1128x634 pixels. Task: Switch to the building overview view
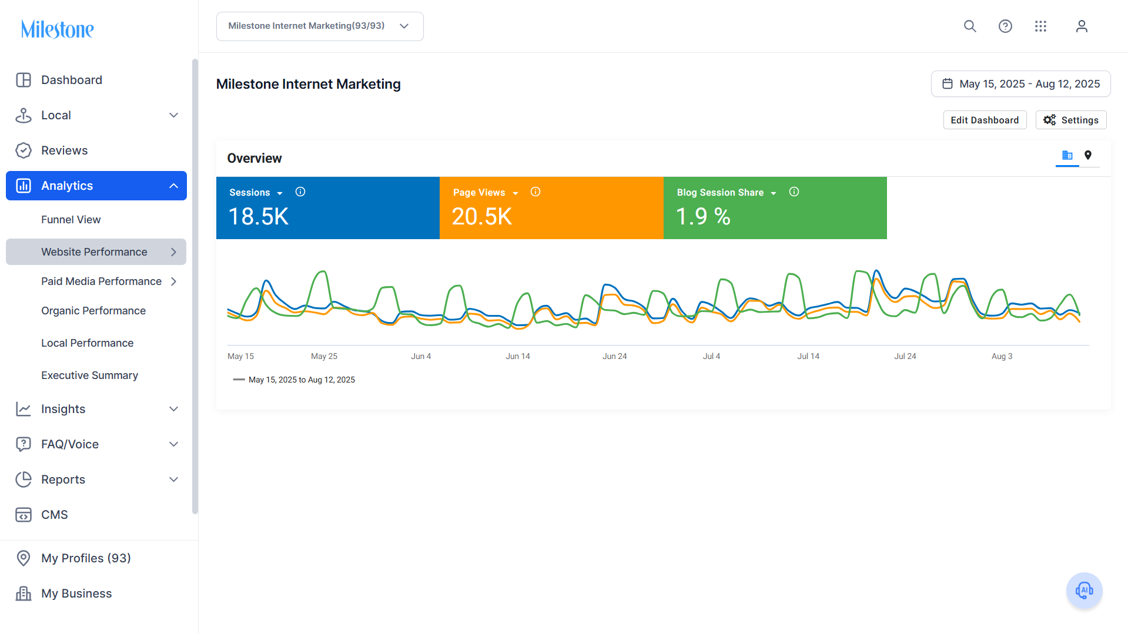1067,156
